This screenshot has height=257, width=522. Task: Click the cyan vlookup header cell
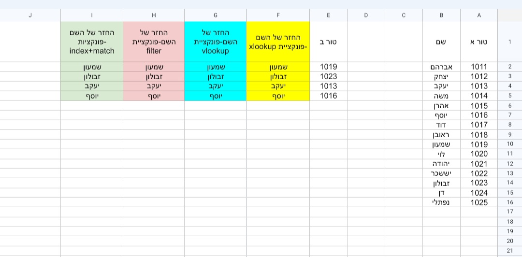pyautogui.click(x=216, y=42)
